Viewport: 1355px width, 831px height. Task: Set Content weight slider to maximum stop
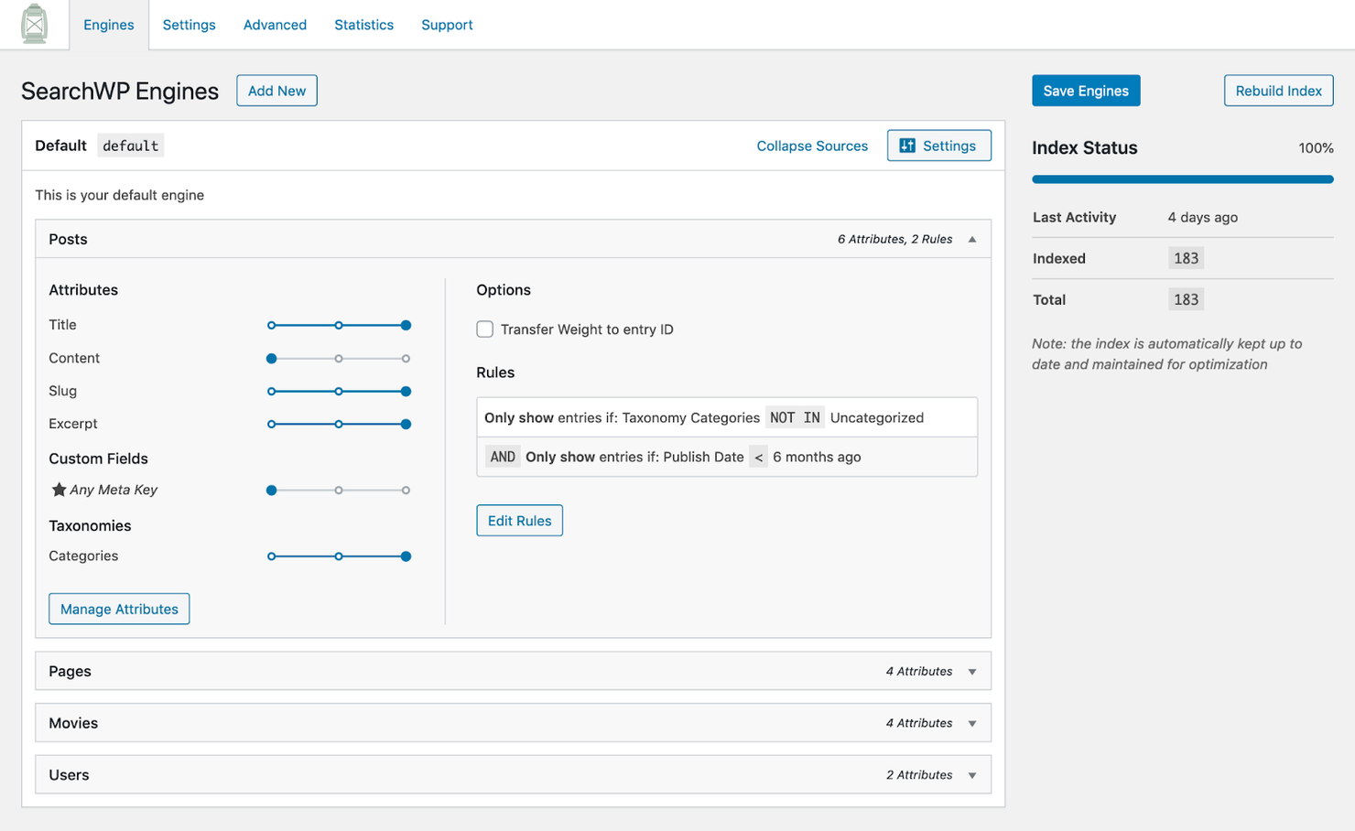click(406, 359)
